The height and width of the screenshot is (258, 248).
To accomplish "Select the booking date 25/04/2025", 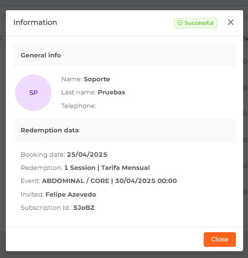I will click(87, 154).
